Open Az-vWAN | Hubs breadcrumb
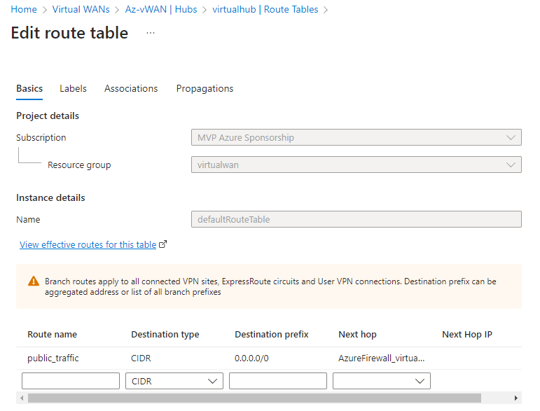This screenshot has width=540, height=411. click(161, 10)
